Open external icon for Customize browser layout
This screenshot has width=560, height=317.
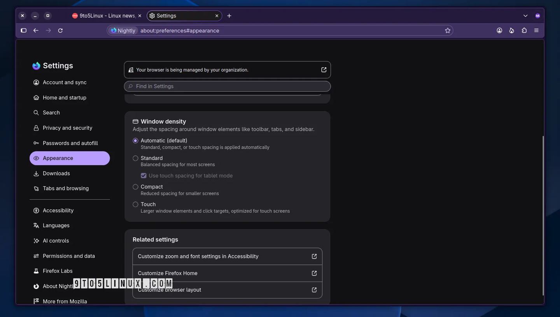(x=314, y=290)
